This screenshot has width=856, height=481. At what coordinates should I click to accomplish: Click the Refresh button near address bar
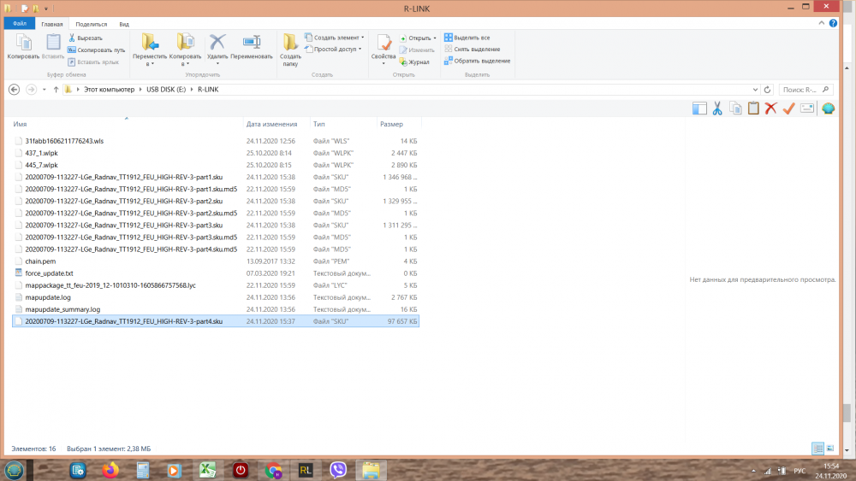tap(767, 90)
